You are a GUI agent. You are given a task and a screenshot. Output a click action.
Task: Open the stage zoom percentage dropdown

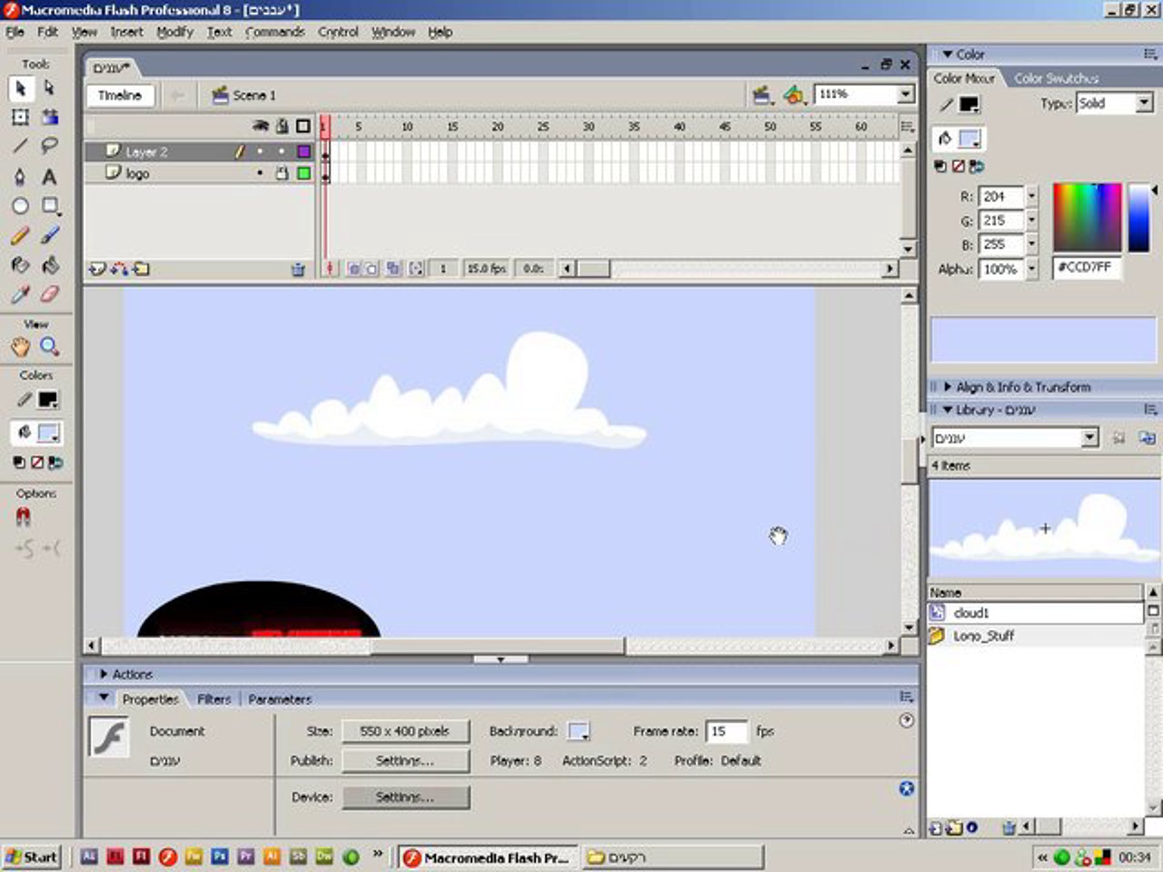905,94
